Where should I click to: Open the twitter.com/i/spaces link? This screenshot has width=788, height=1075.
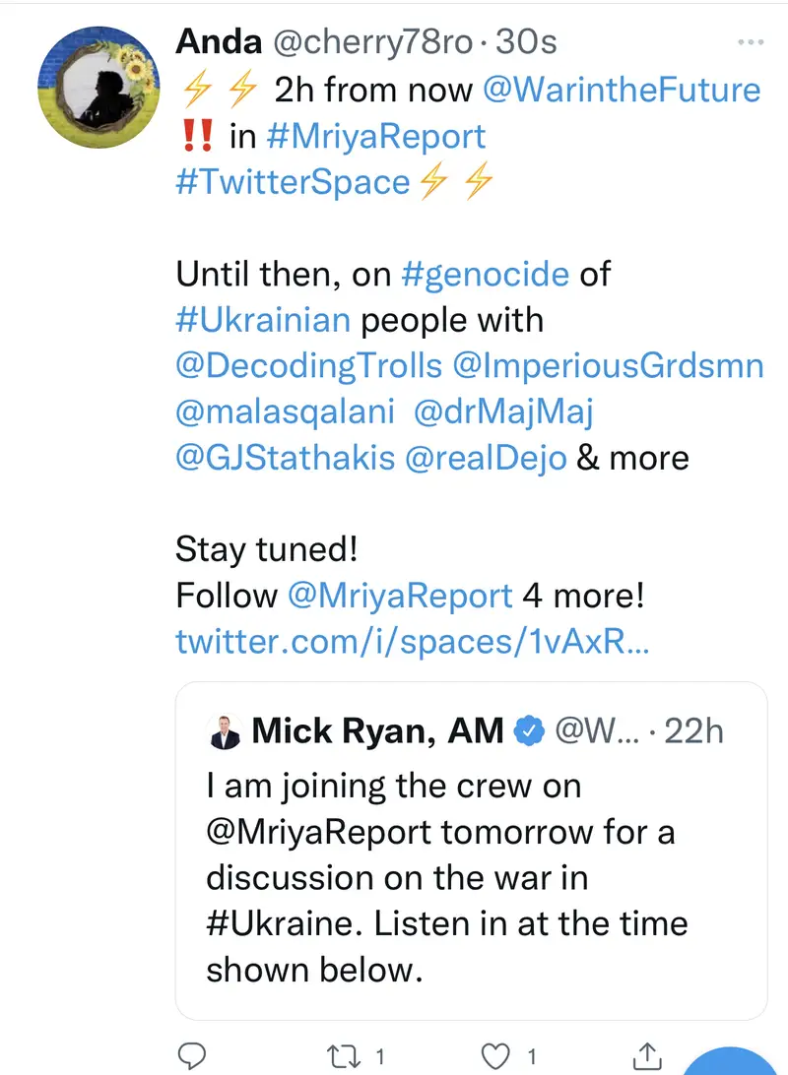point(412,642)
